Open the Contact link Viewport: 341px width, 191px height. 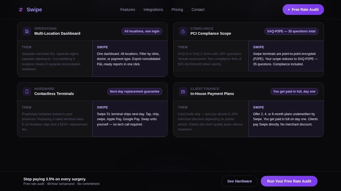[x=198, y=10]
